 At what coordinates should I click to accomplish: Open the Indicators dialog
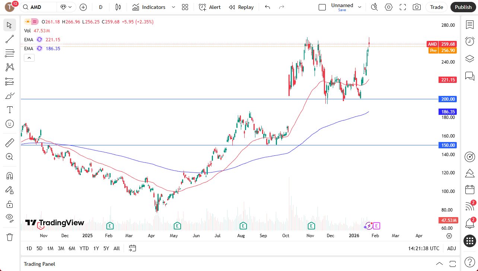click(149, 7)
